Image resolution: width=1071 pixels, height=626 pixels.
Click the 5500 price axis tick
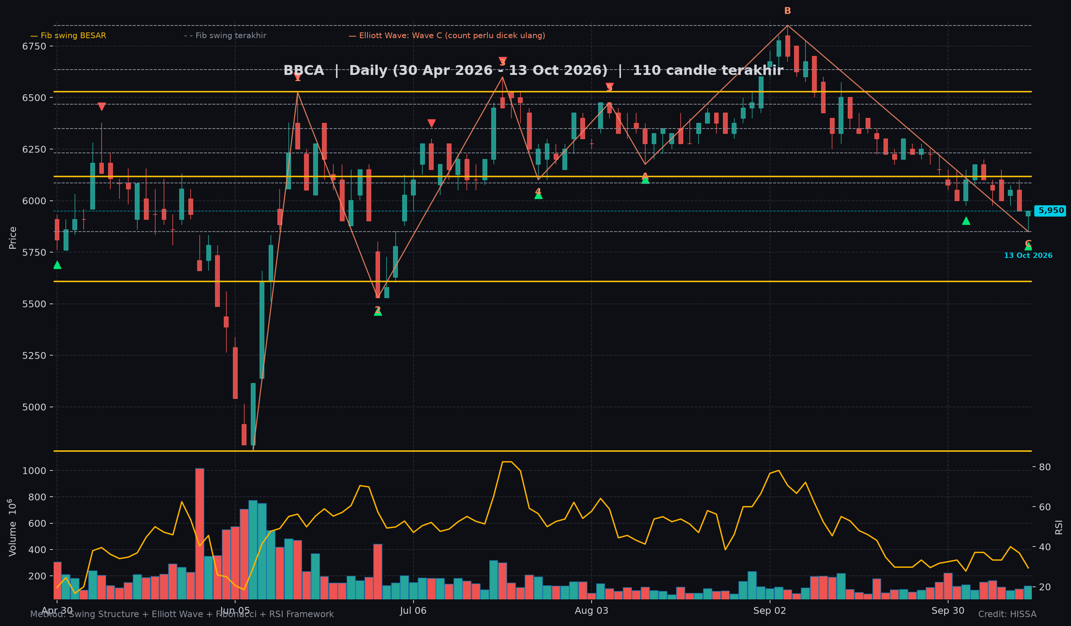tap(34, 304)
